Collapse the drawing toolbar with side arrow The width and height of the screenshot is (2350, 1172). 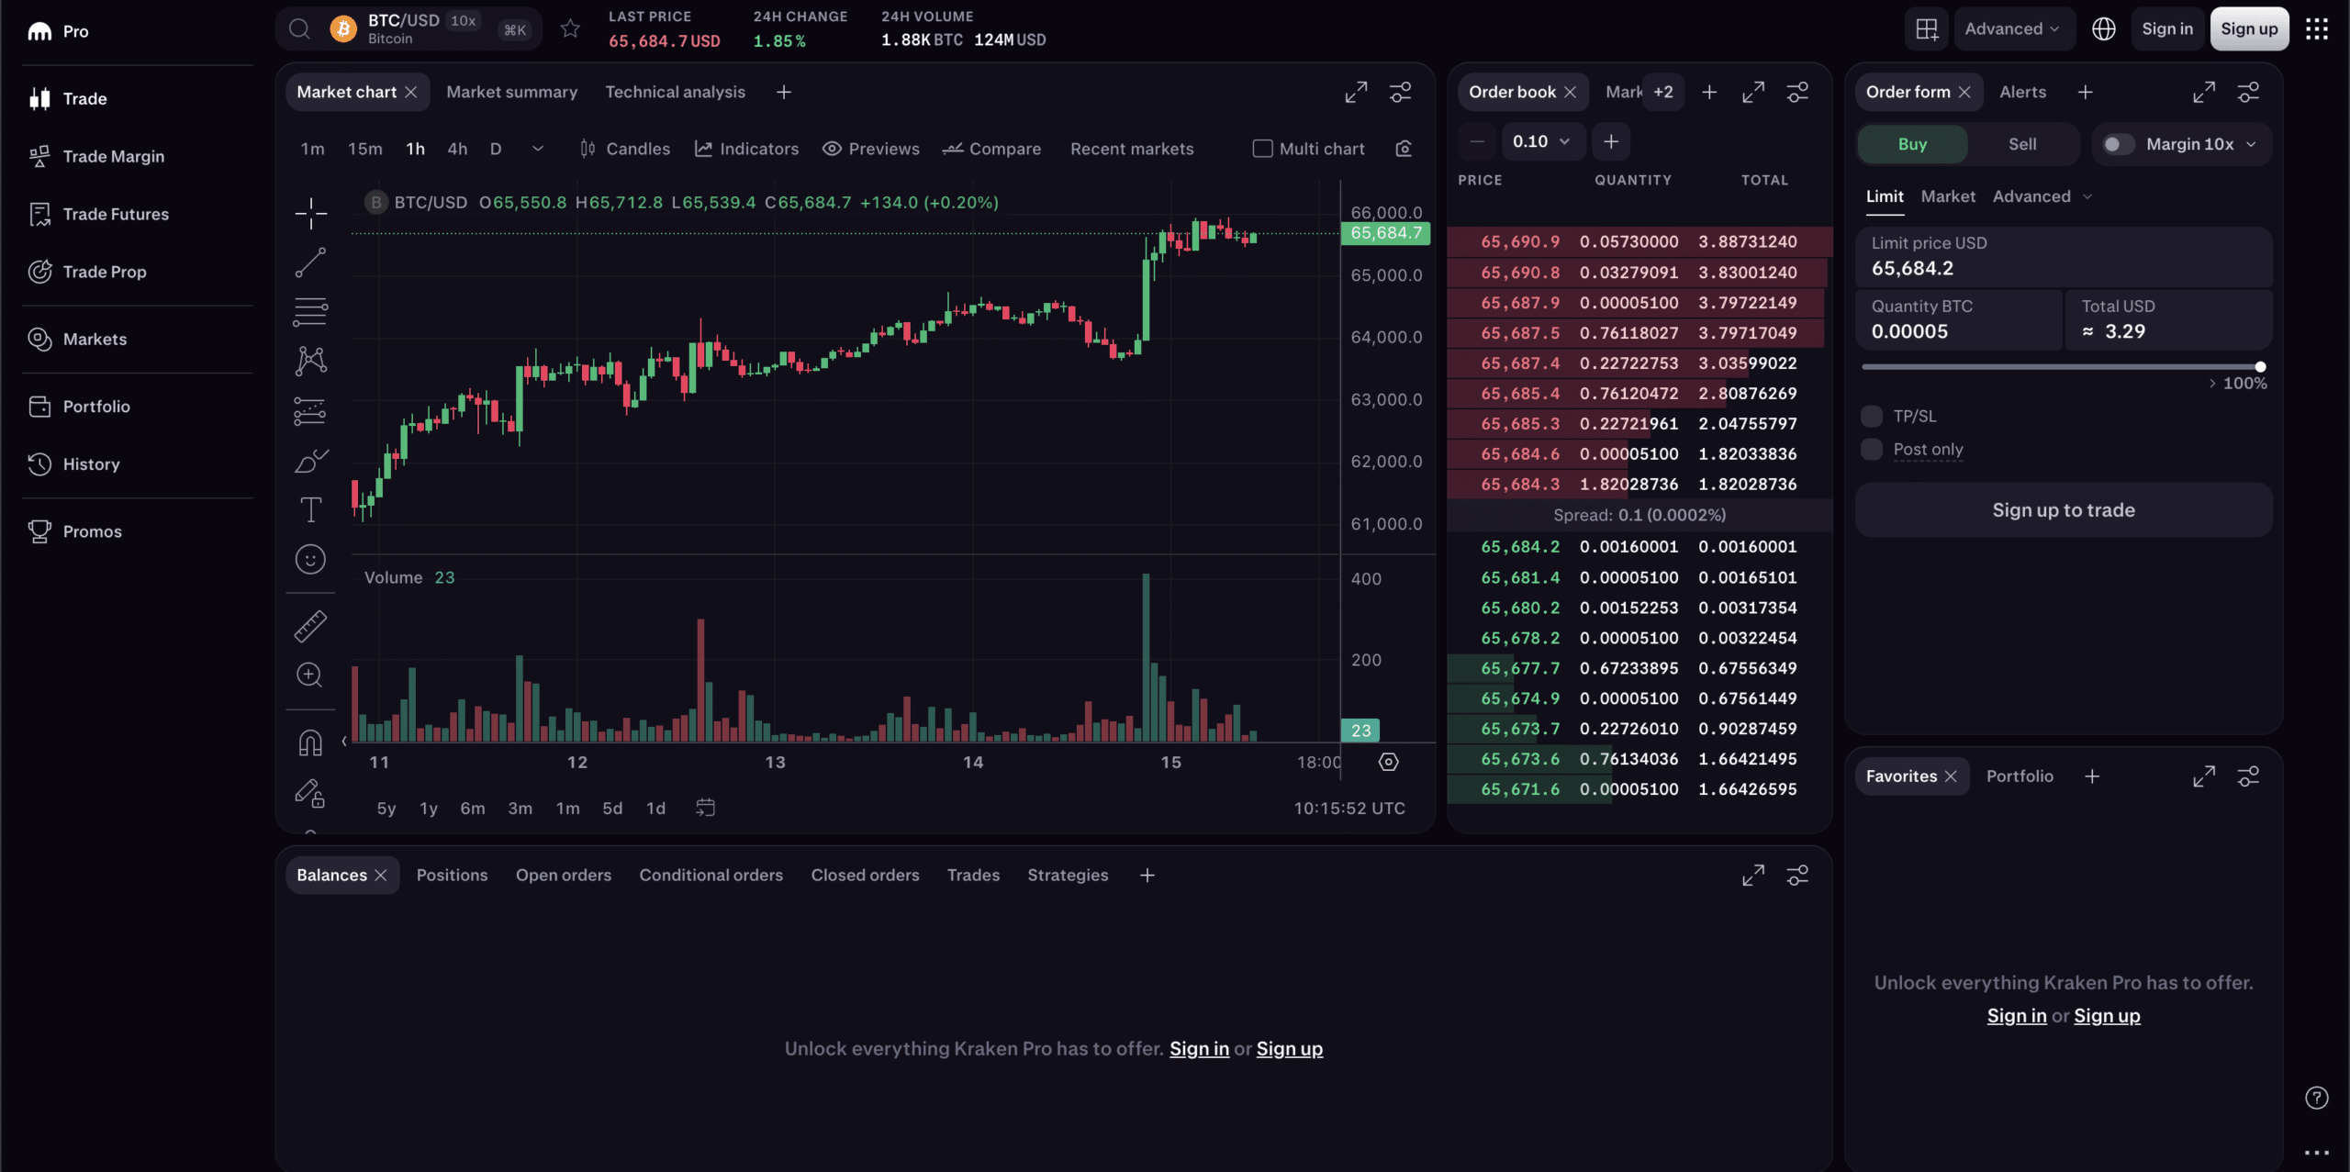(344, 741)
